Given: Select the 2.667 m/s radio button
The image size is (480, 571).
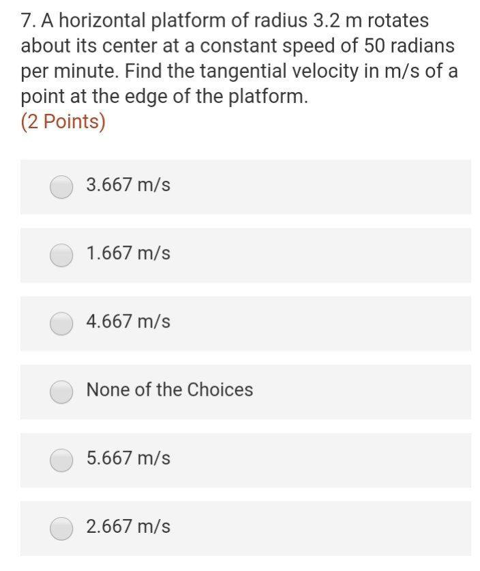Looking at the screenshot, I should pyautogui.click(x=61, y=527).
